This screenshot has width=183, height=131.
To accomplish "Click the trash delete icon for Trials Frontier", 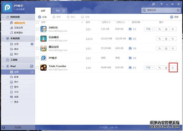I will [x=166, y=68].
